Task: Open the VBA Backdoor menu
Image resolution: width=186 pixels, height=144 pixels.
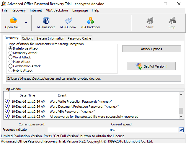Action: [x=57, y=10]
